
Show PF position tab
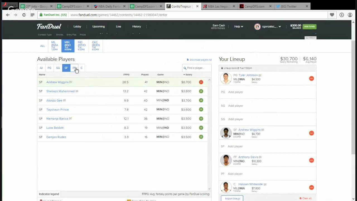point(74,68)
